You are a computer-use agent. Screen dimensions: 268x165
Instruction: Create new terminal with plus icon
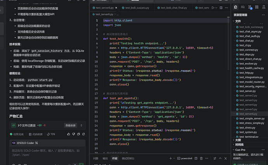pyautogui.click(x=171, y=158)
